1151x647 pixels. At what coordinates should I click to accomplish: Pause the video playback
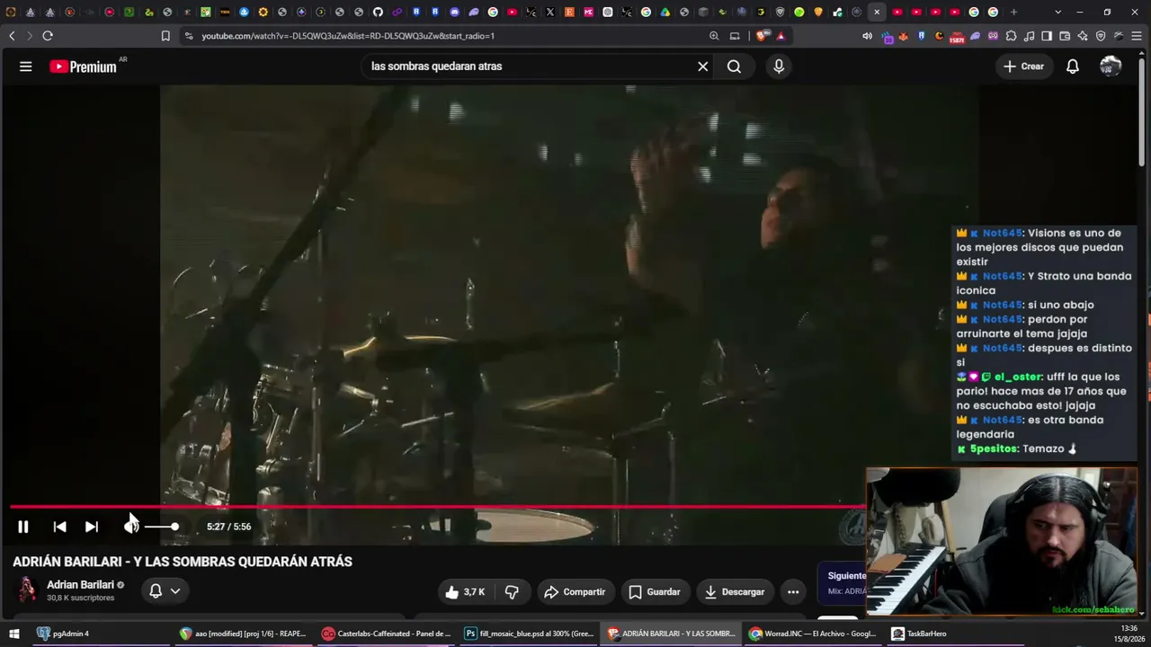[23, 527]
